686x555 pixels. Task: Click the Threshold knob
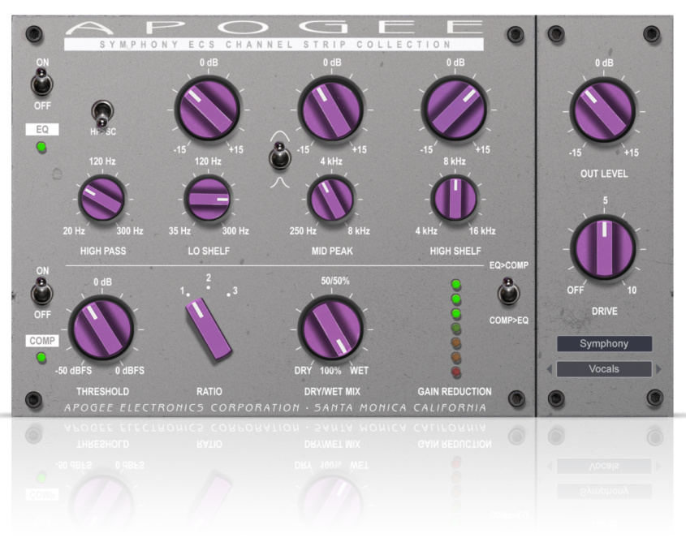tap(101, 329)
